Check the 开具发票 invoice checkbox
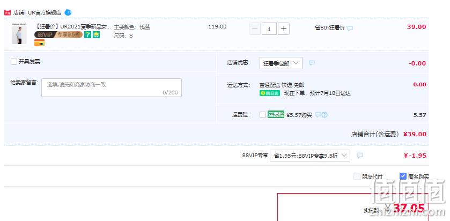 [x=14, y=62]
